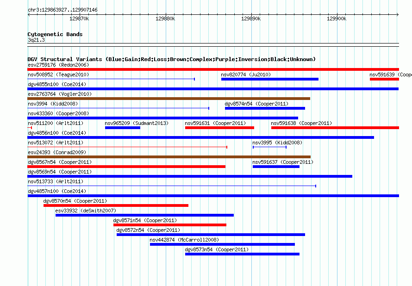This screenshot has height=286, width=412.
Task: Click the nsv3994 (Kidd2008) label
Action: 53,104
